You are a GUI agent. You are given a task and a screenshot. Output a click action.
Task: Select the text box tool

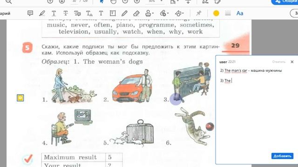pos(113,13)
